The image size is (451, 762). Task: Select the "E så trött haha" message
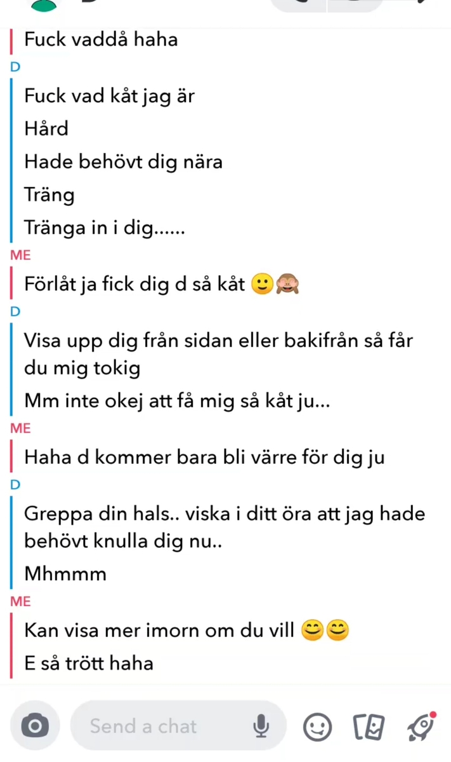(89, 663)
